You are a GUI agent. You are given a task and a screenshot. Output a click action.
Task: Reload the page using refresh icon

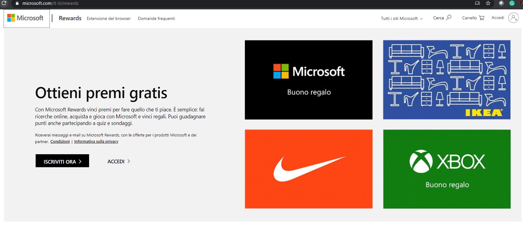tap(4, 3)
